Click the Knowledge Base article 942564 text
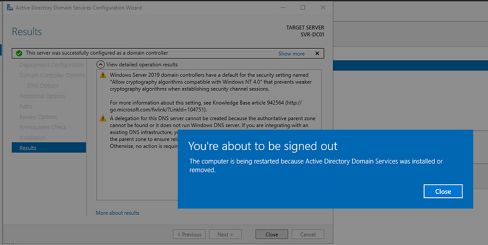Screen dimensions: 488x245 [x=248, y=102]
